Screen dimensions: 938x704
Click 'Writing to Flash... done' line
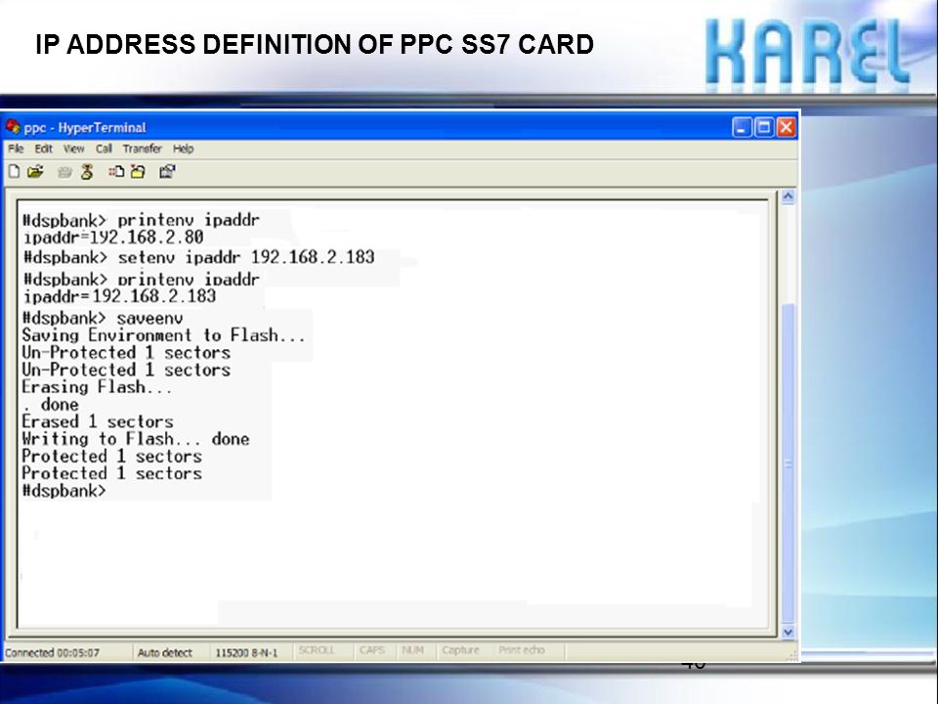(x=136, y=439)
